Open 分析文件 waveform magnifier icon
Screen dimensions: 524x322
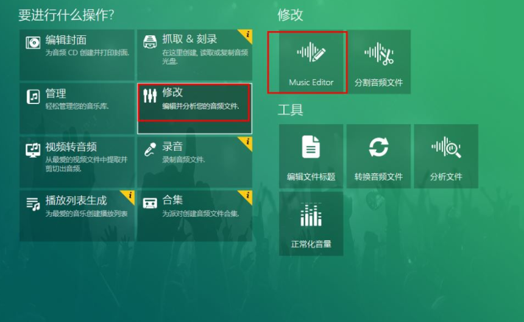[x=446, y=147]
